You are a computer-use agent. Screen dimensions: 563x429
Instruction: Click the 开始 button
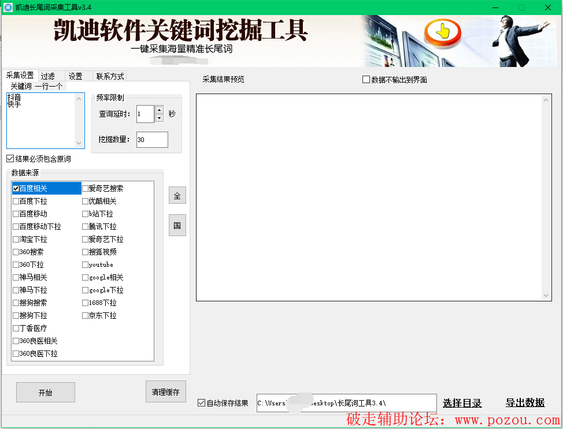[46, 393]
